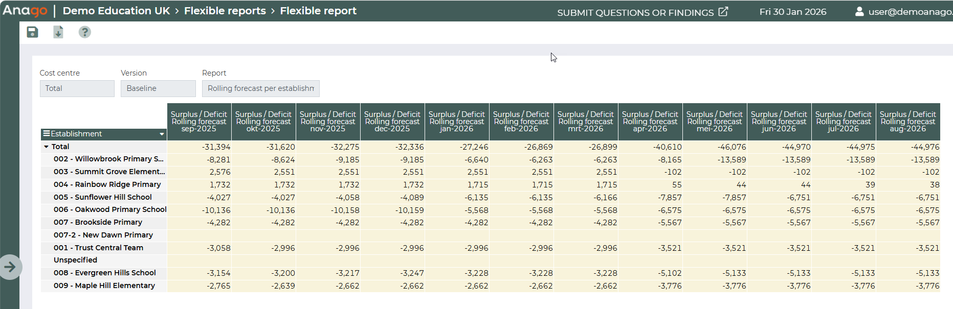Click the sep-2025 Surplus / Deficit column header
Image resolution: width=953 pixels, height=309 pixels.
click(x=199, y=122)
